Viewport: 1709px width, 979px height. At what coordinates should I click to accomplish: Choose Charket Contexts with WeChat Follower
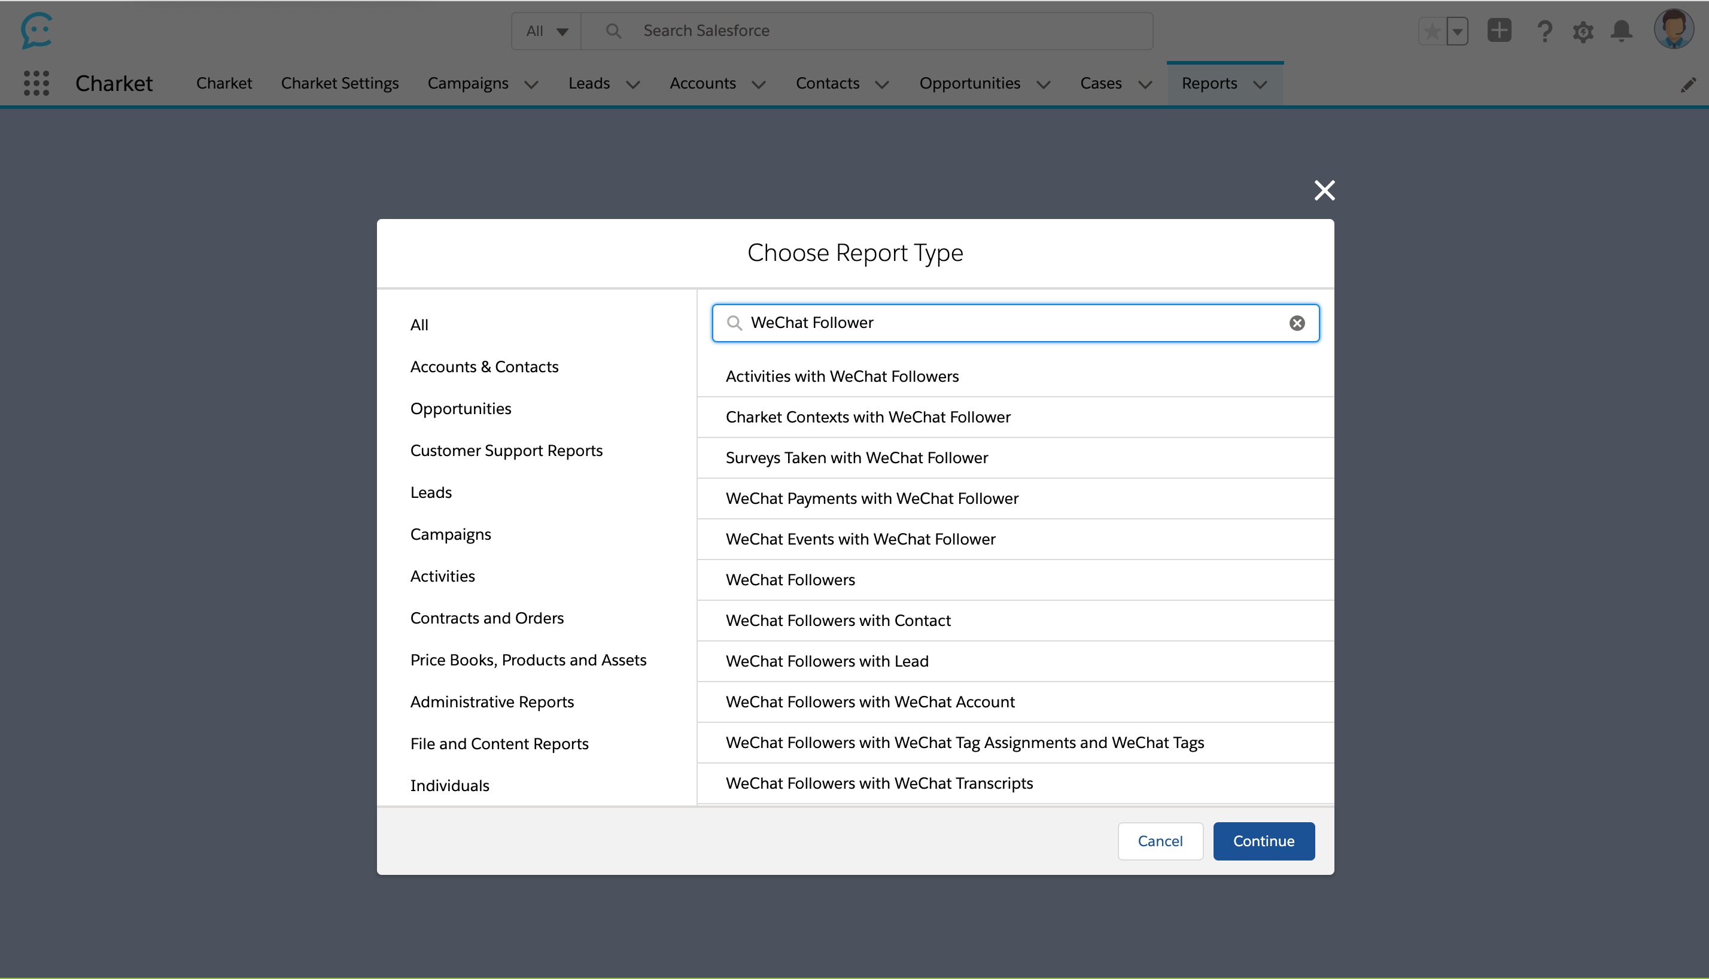click(x=1015, y=418)
